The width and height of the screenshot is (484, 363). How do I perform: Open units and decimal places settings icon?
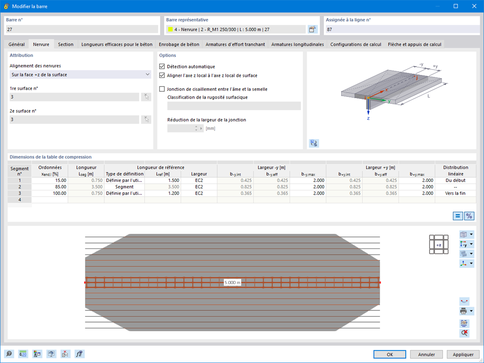click(23, 354)
